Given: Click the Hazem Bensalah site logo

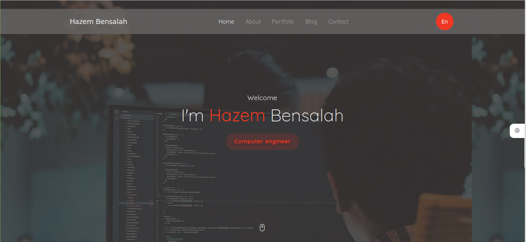Looking at the screenshot, I should coord(98,22).
